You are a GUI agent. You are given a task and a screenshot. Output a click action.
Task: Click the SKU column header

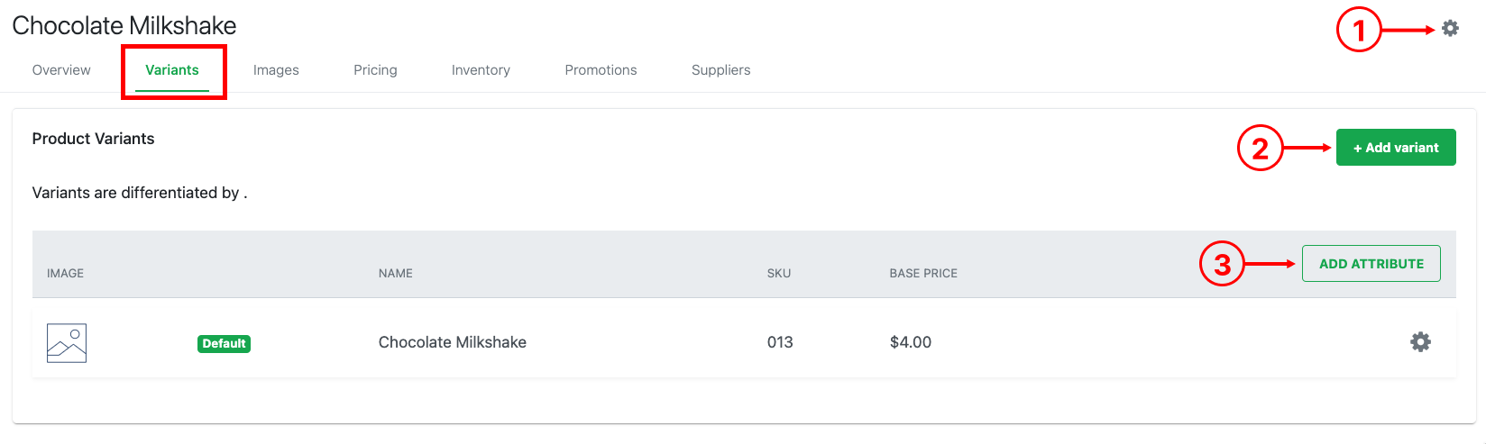coord(779,273)
